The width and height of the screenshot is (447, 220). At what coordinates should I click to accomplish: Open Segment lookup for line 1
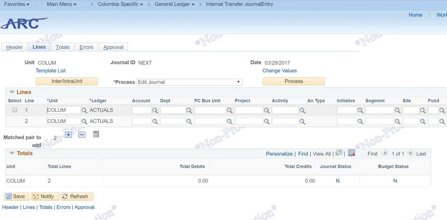[397, 110]
